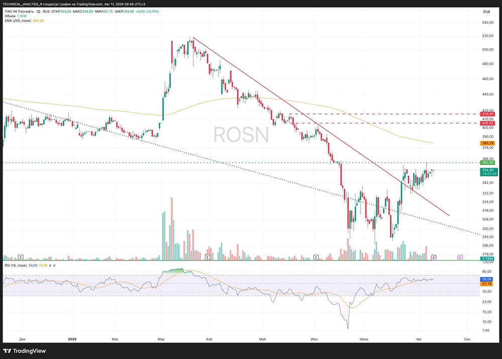Click the 540,00 price axis tick

point(487,23)
